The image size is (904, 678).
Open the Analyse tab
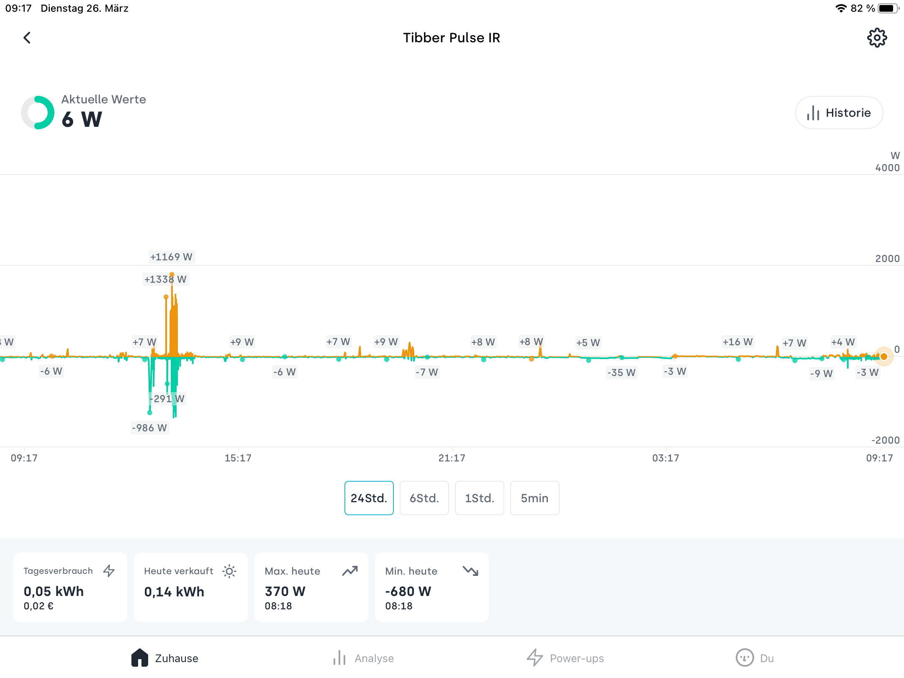[363, 658]
